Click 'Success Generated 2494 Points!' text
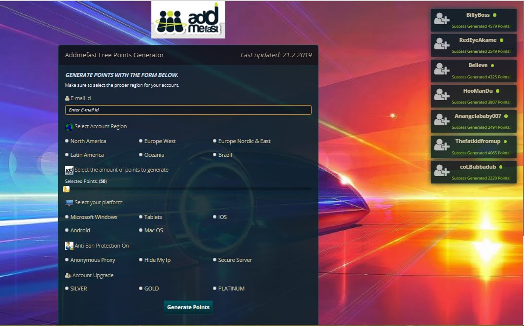The height and width of the screenshot is (326, 524). click(481, 127)
